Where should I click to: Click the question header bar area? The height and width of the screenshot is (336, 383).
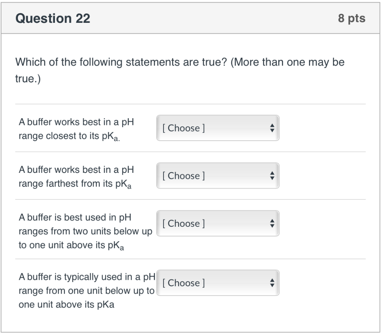[x=191, y=18]
